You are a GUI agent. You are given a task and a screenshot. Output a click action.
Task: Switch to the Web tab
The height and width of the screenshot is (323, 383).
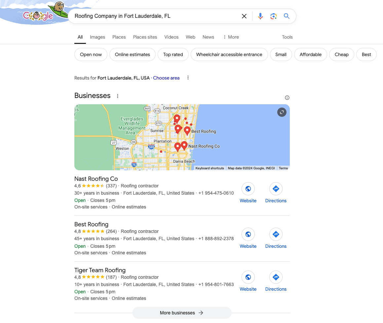tap(190, 37)
